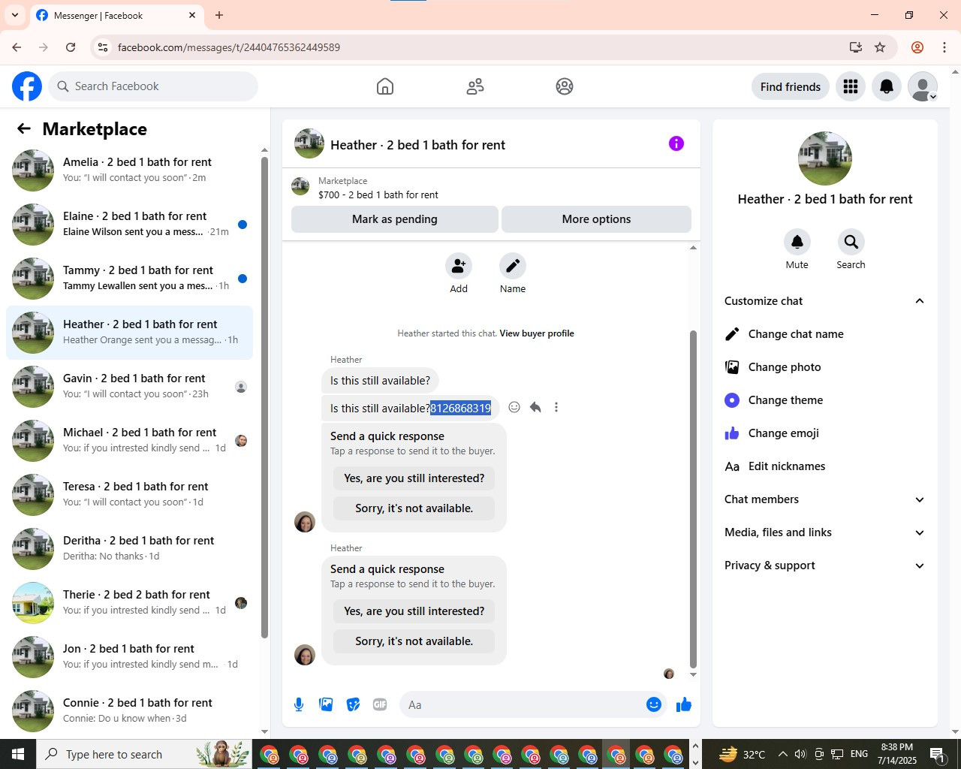Send a thumbs-up like
This screenshot has height=769, width=961.
pos(684,704)
